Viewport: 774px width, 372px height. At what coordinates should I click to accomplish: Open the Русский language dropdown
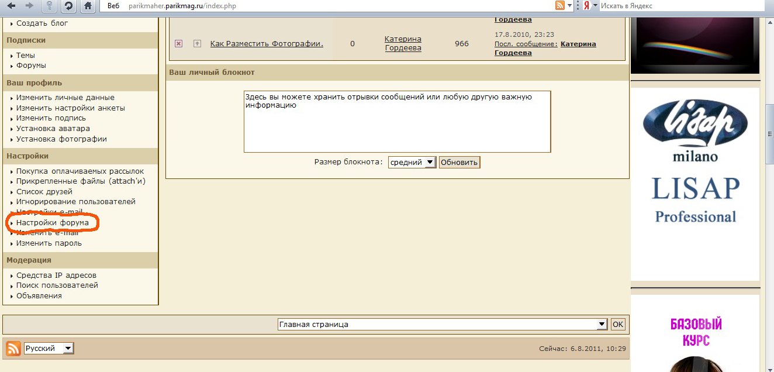point(49,349)
